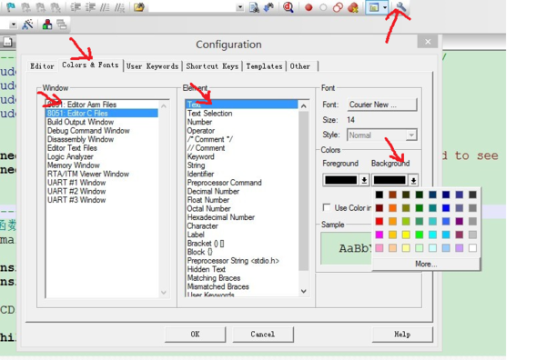
Task: Click the Window layout toolbar icon
Action: coord(374,7)
